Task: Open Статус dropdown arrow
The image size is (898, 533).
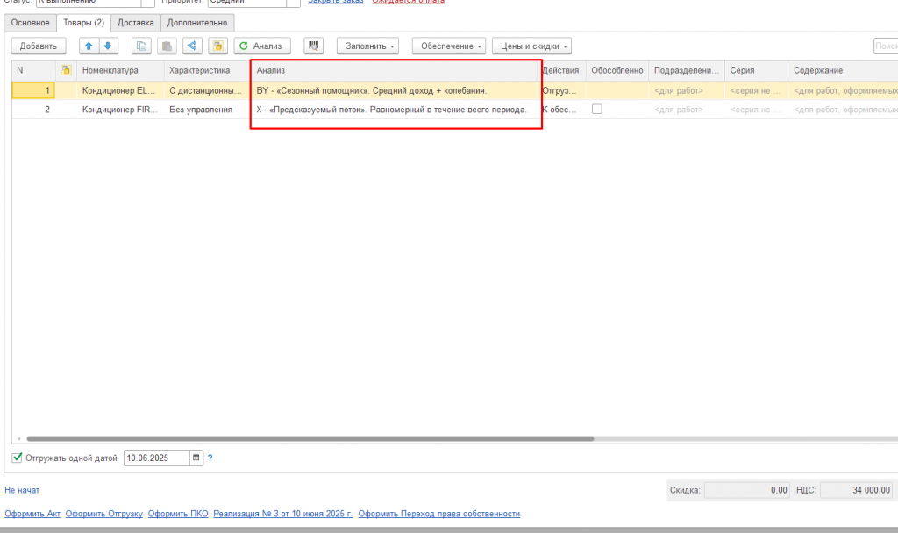Action: 147,3
